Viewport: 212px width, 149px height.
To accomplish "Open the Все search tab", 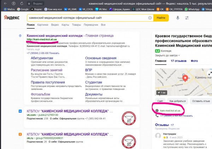I will 103,25.
